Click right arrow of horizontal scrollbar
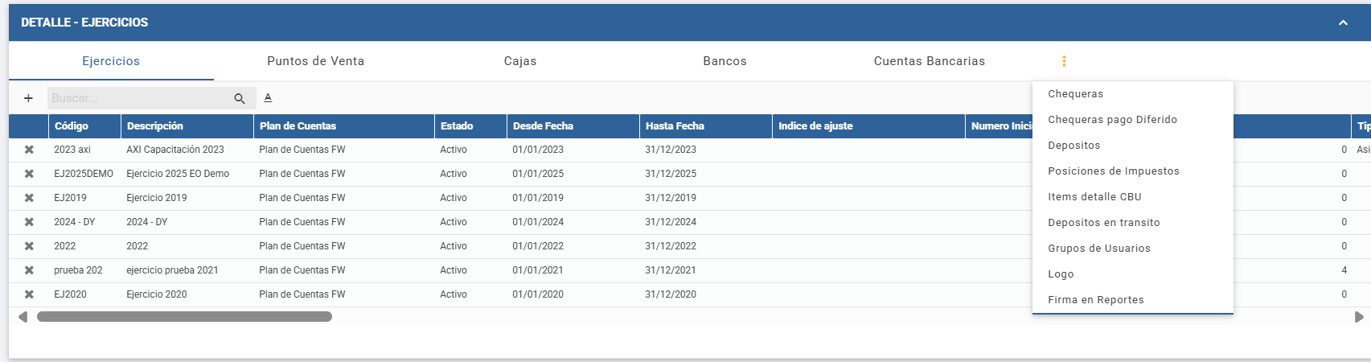1371x362 pixels. point(1359,317)
